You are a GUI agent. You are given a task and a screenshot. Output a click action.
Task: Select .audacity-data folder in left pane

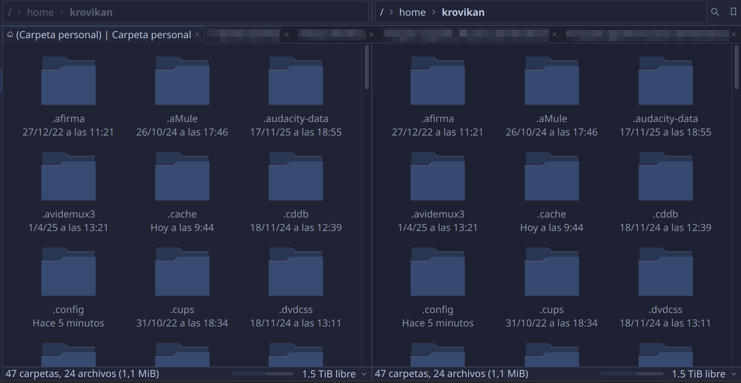(x=295, y=82)
